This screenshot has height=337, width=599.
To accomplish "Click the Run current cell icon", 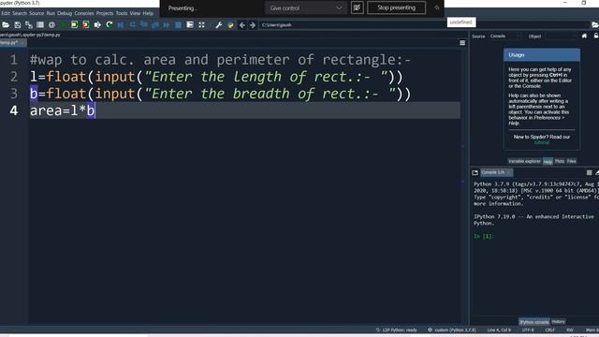I will [x=75, y=25].
